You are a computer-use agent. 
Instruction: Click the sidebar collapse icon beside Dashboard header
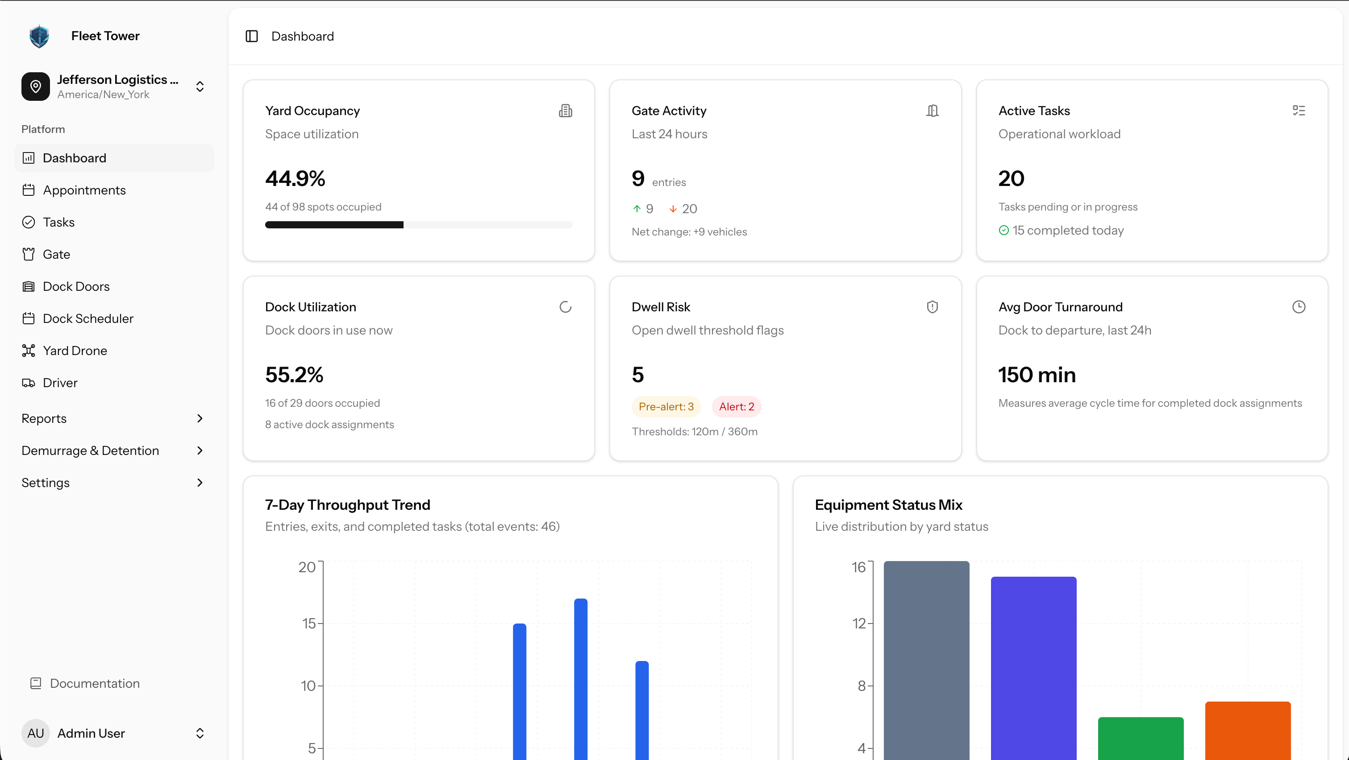(252, 36)
